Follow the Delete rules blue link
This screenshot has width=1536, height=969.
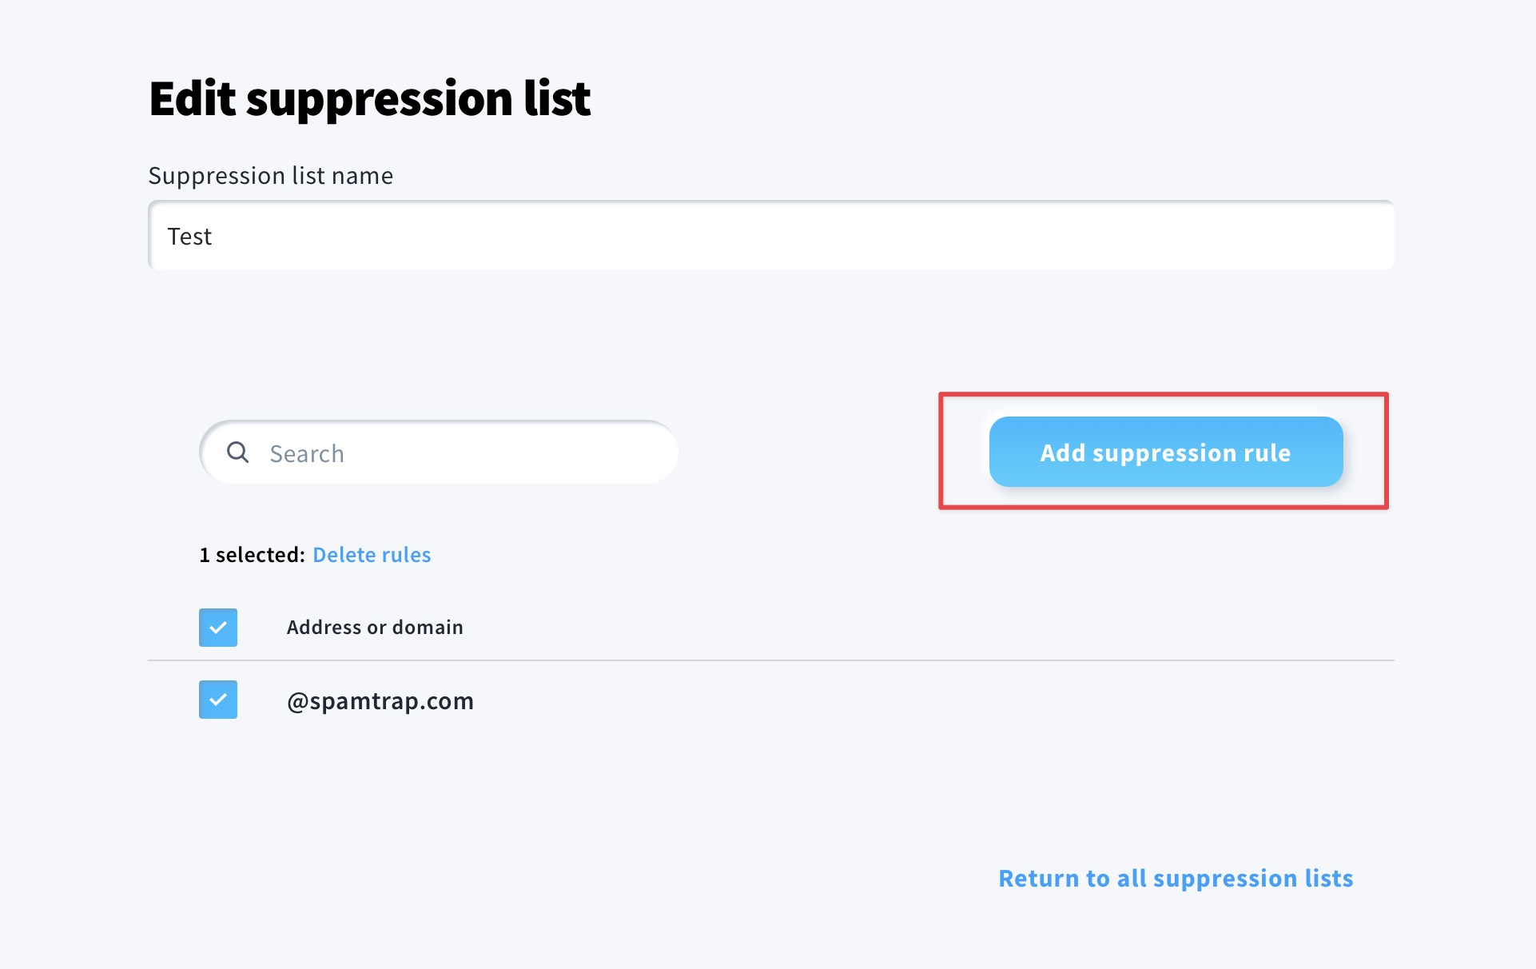click(372, 555)
